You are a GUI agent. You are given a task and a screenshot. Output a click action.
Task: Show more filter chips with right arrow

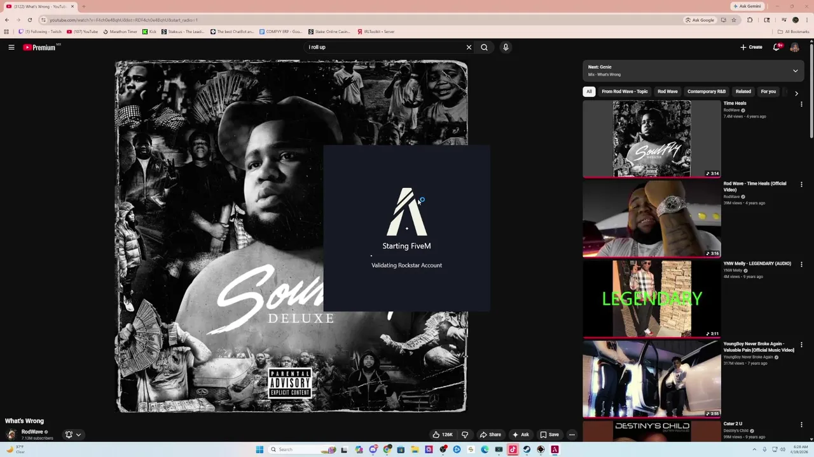pos(796,93)
